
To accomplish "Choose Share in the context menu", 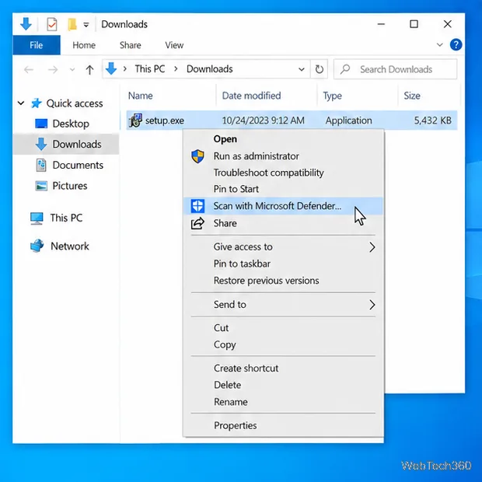I will (x=283, y=223).
